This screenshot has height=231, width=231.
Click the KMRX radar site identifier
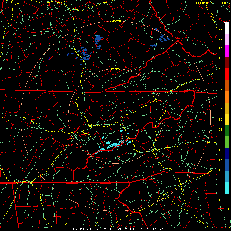pos(123,229)
